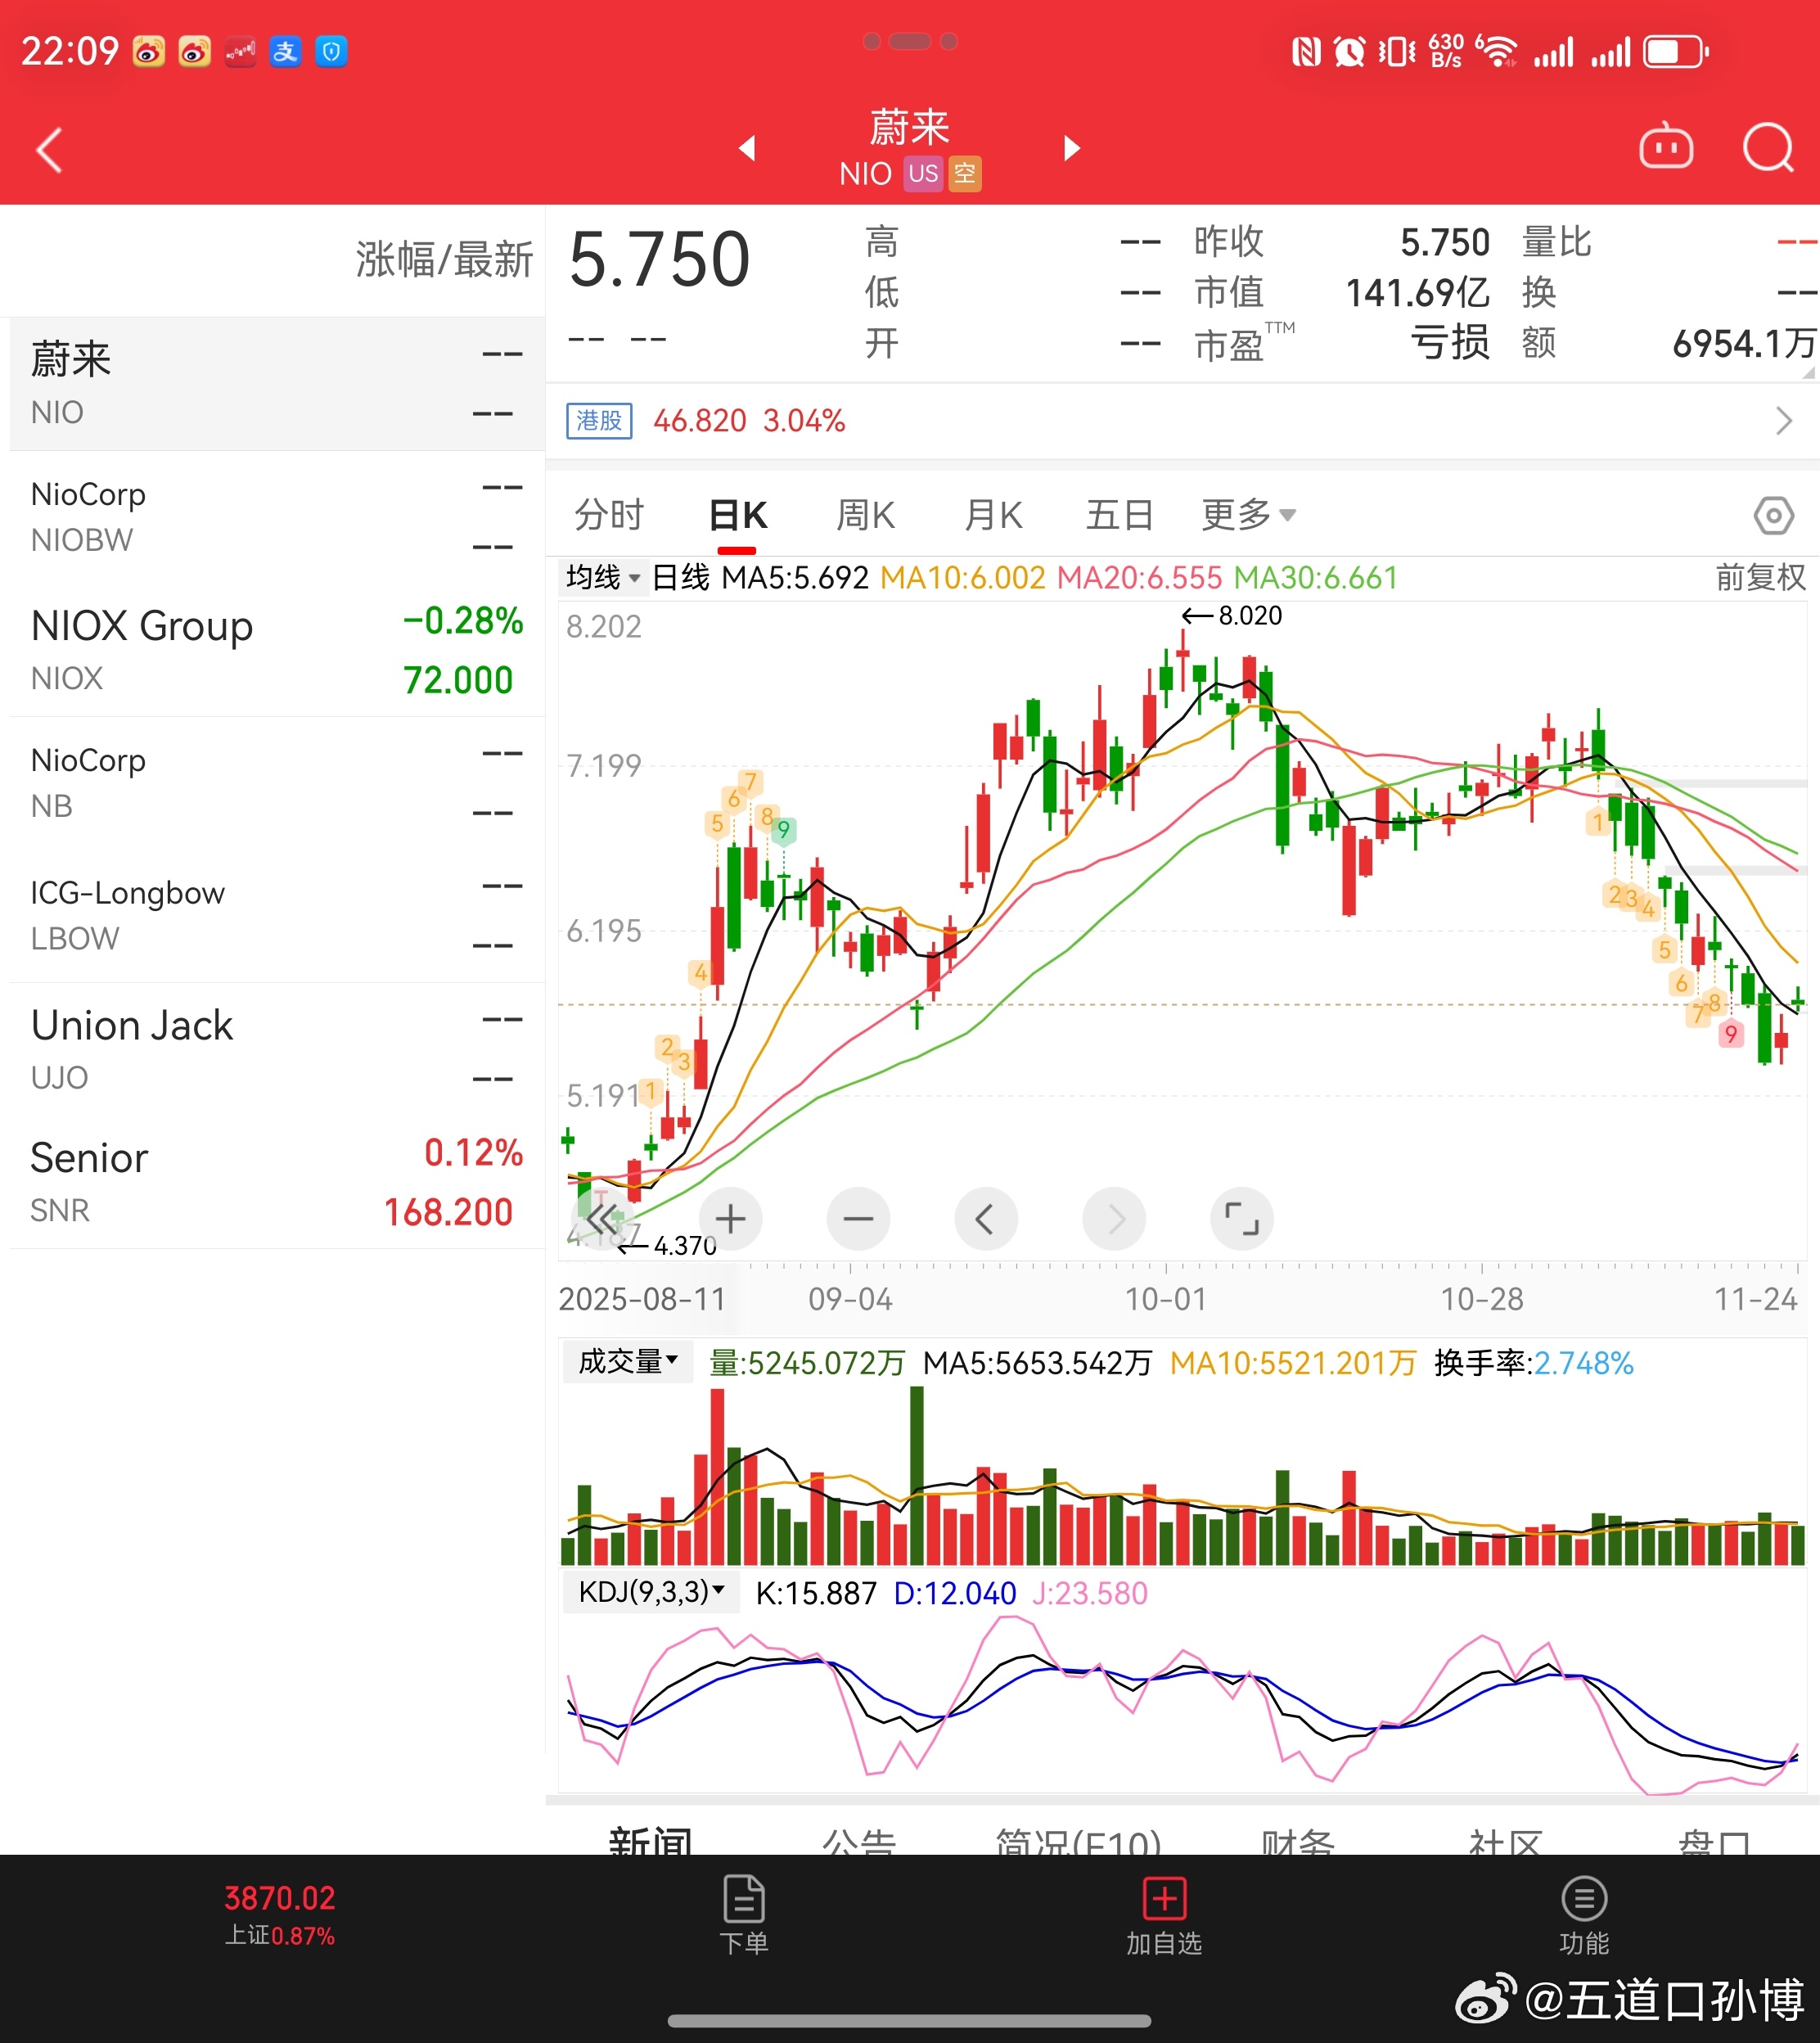Zoom out the chart with the minus button

pos(858,1219)
